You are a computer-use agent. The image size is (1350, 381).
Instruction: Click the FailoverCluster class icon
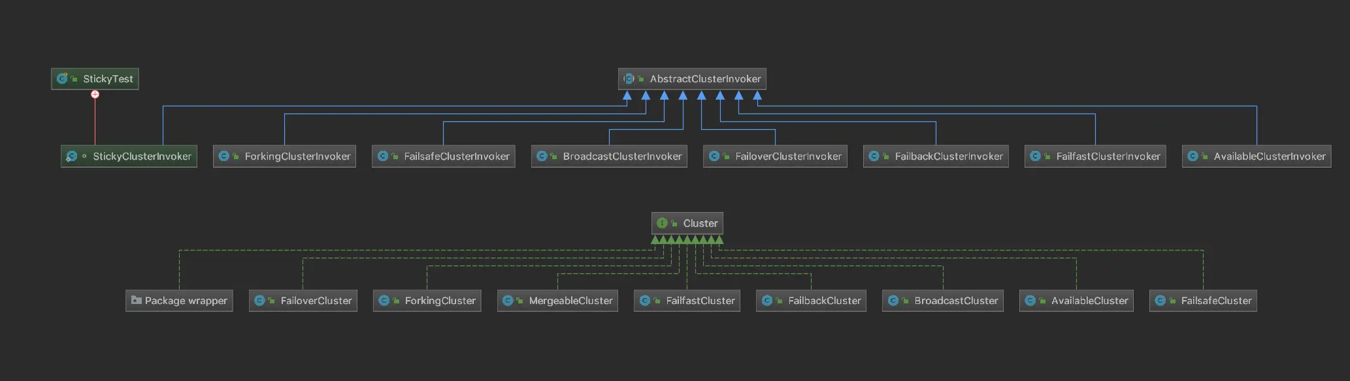[259, 300]
